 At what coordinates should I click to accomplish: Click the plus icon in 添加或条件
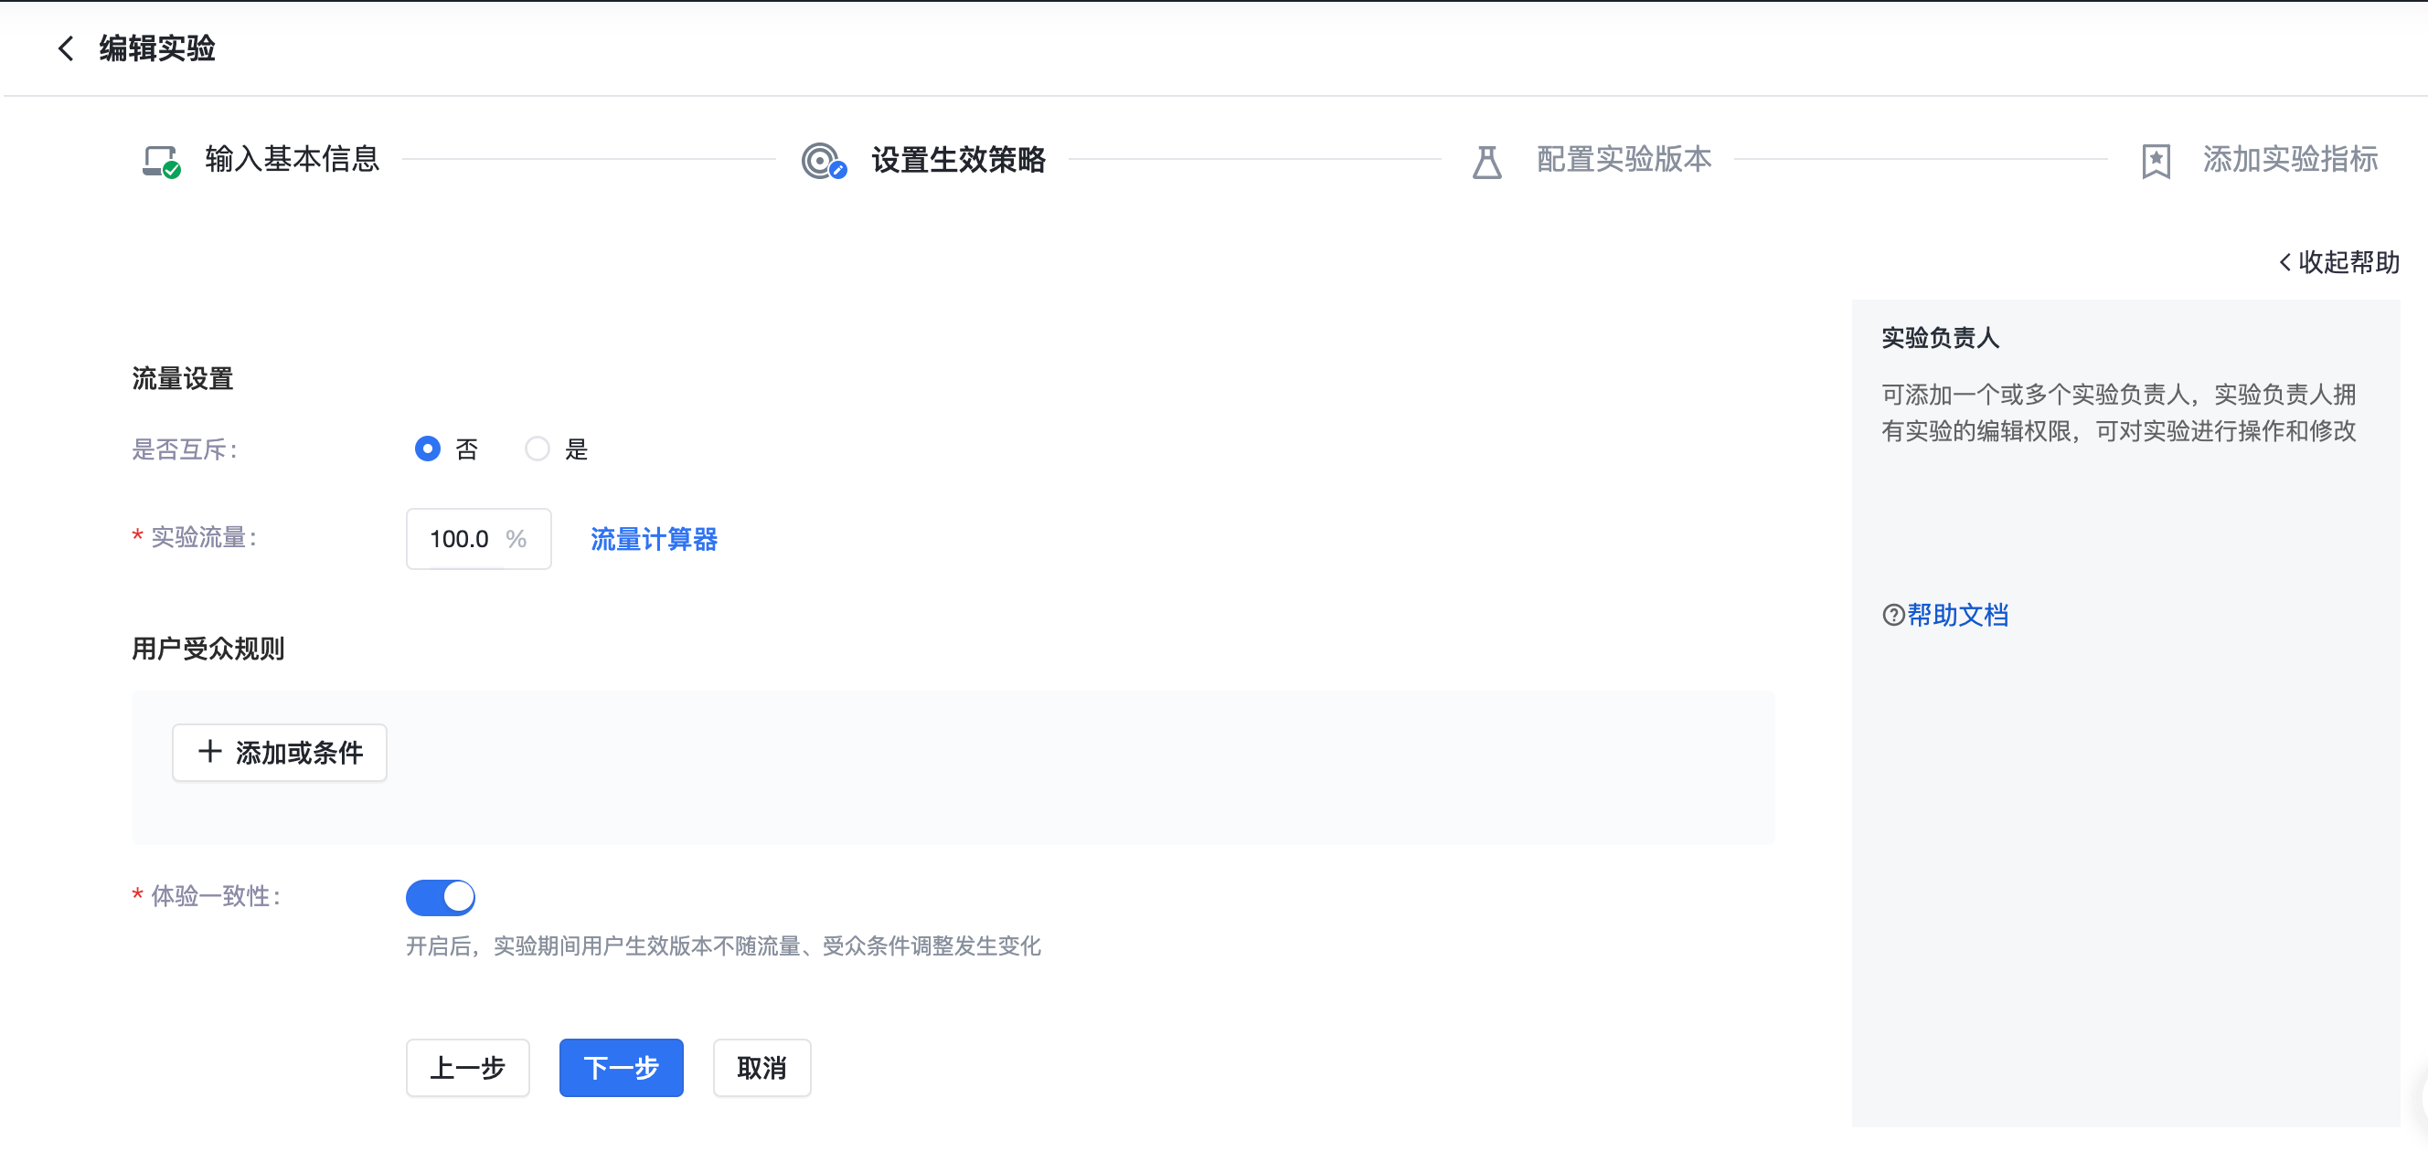click(209, 752)
